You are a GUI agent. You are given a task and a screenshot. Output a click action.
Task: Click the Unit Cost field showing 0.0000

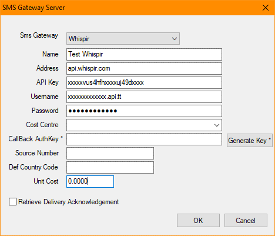click(90, 181)
